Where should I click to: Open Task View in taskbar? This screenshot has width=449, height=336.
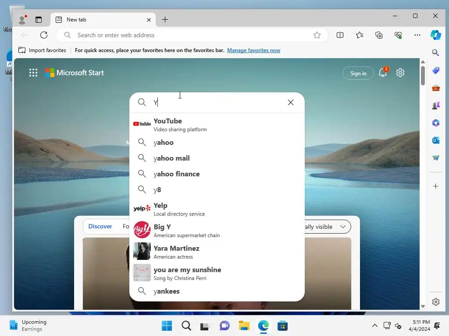pos(204,325)
